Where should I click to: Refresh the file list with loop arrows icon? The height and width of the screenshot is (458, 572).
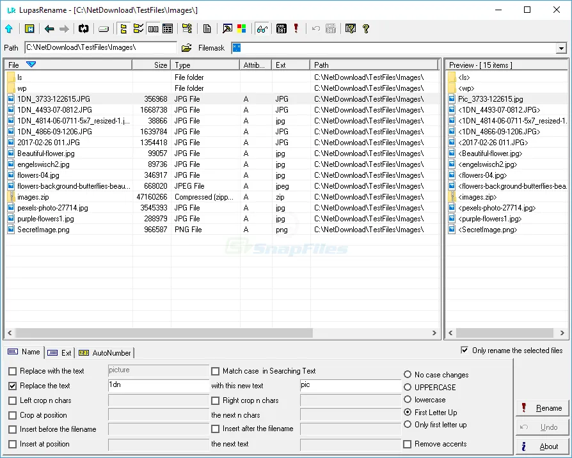tap(84, 29)
